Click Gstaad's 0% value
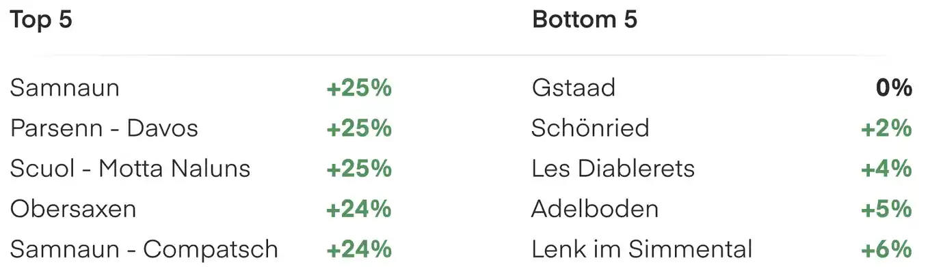The image size is (930, 267). (x=894, y=87)
